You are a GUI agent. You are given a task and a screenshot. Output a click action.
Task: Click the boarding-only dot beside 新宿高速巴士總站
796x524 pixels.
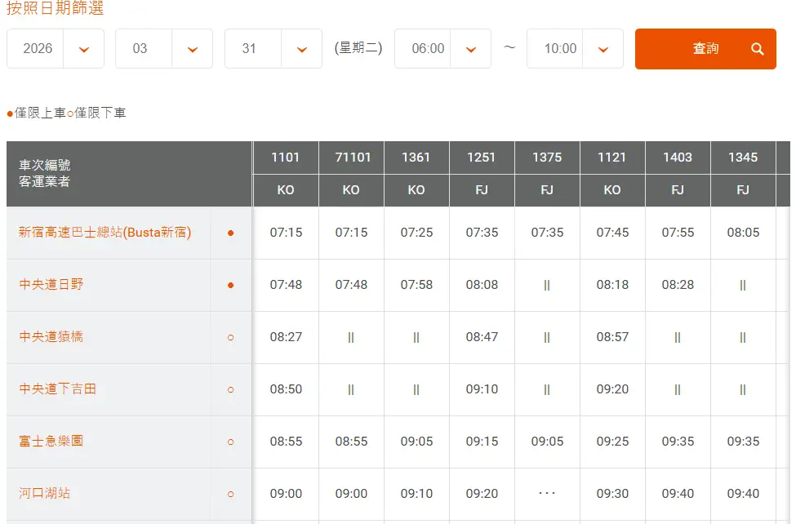click(231, 233)
